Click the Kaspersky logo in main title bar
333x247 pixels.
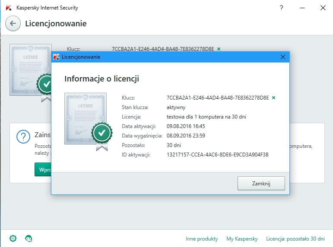pos(8,8)
